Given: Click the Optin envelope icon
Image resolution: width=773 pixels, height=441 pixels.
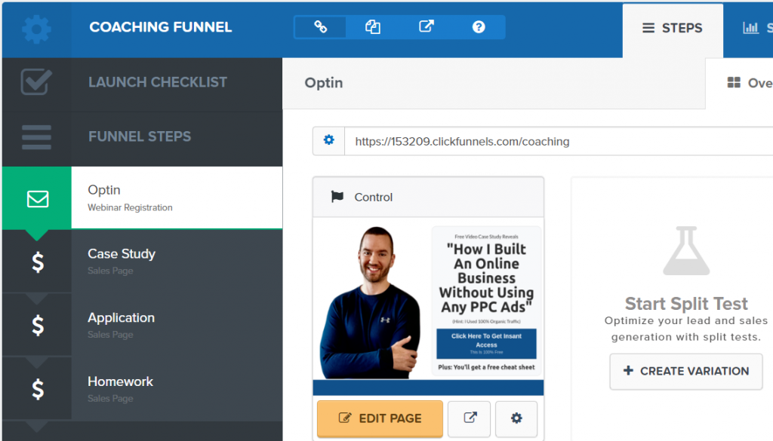Looking at the screenshot, I should point(38,199).
